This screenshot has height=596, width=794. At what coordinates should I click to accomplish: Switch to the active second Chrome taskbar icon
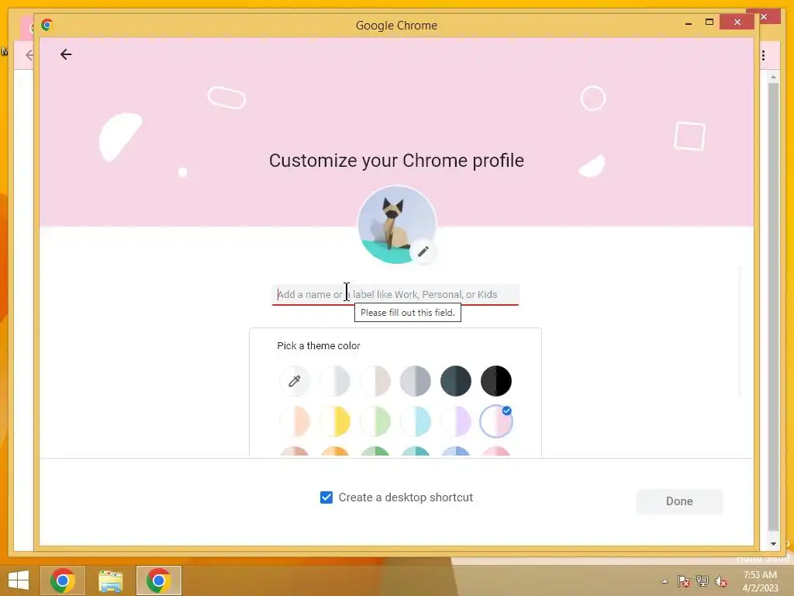(x=158, y=580)
